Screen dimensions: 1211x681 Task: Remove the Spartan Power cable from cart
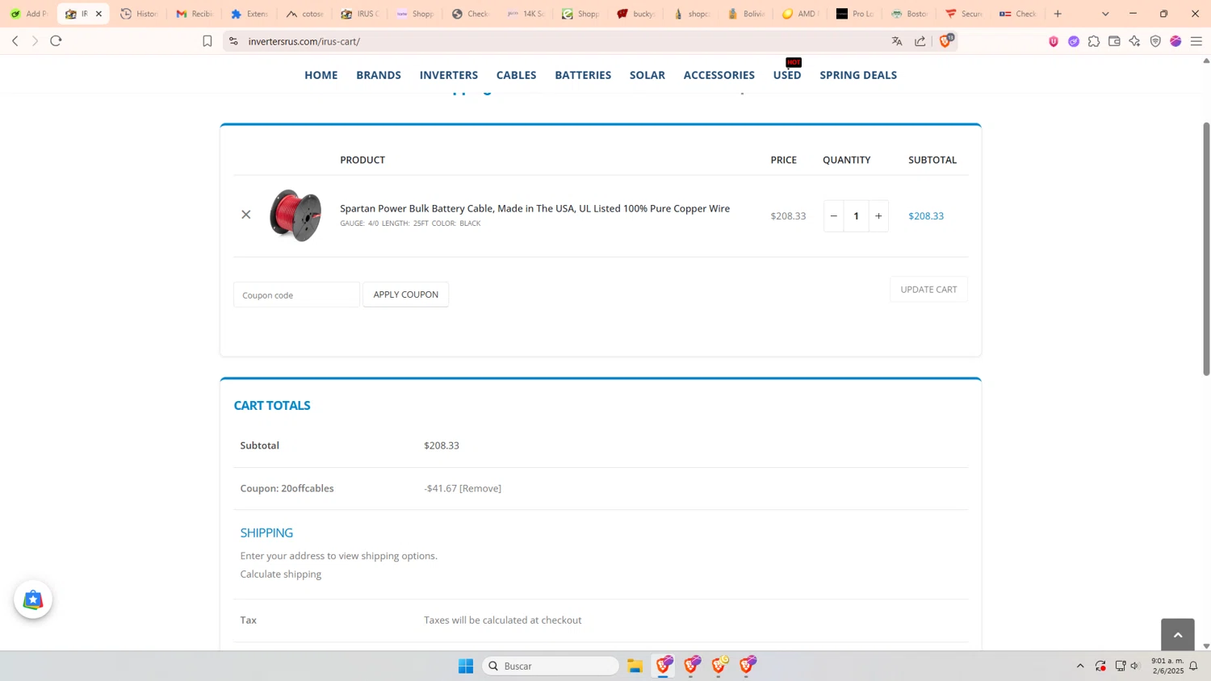pos(246,215)
